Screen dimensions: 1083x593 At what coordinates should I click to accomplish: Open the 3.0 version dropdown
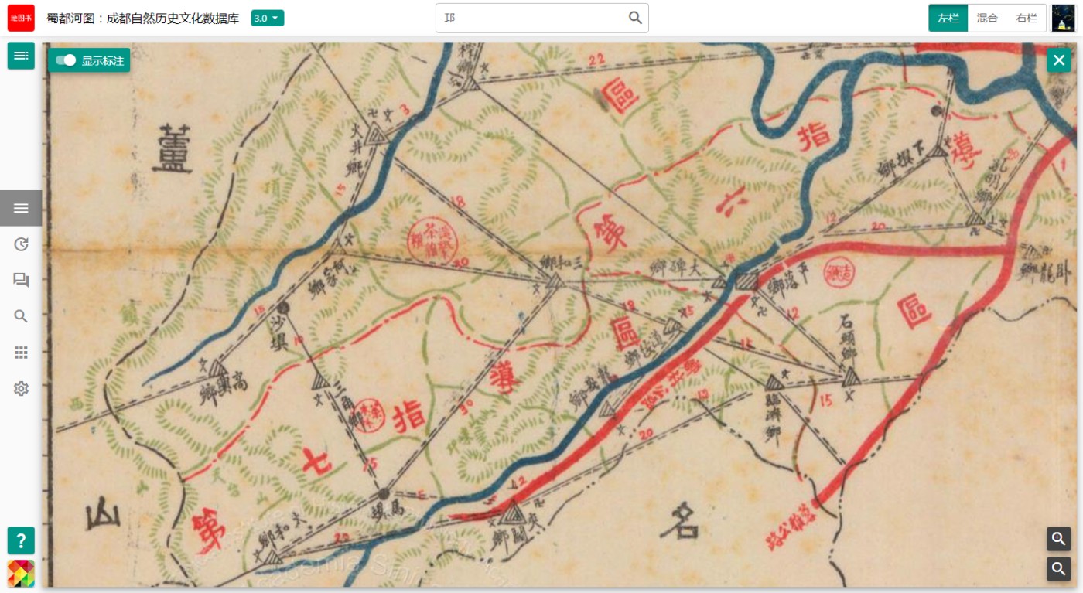[x=267, y=18]
